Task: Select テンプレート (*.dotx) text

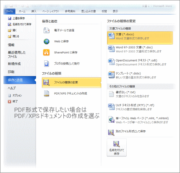Action: point(128,73)
